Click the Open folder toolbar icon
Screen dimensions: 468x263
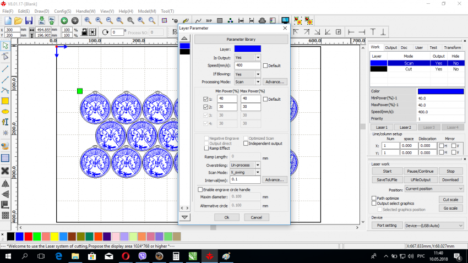click(18, 20)
